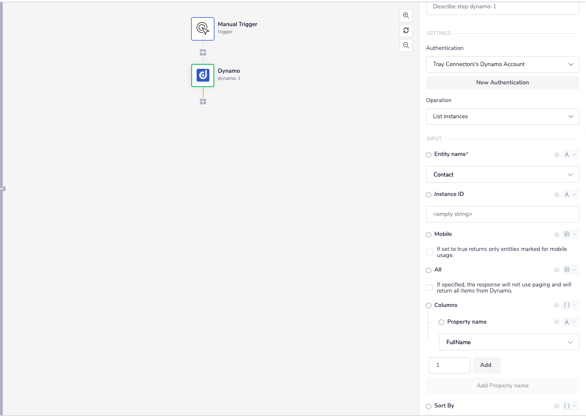Add step between trigger and Dynamo

203,52
